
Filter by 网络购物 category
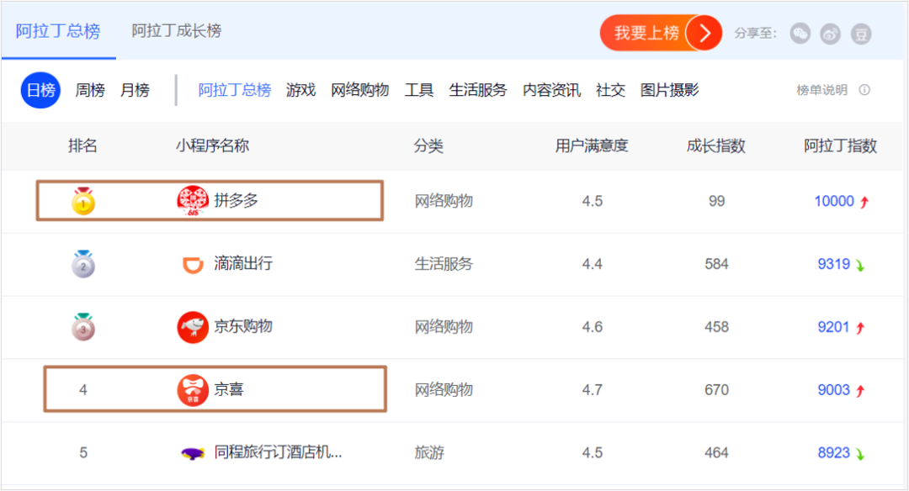pyautogui.click(x=359, y=90)
